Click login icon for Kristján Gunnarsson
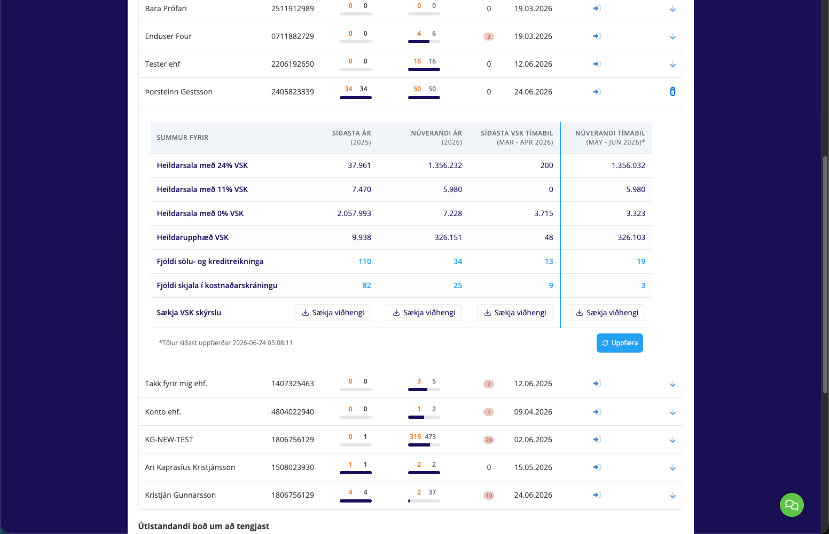 [x=597, y=495]
